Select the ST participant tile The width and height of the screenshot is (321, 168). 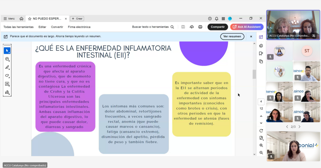point(307,51)
